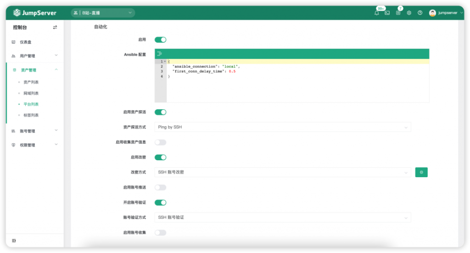Toggle the 启用 automation switch
The image size is (470, 253).
pyautogui.click(x=160, y=39)
